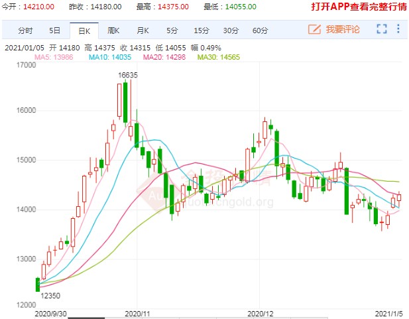Image resolution: width=409 pixels, height=319 pixels.
Task: Click the 2020/11 axis date label
Action: (x=137, y=314)
